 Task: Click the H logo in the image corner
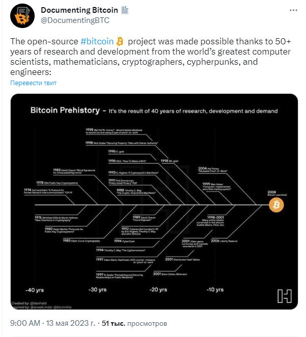[x=284, y=296]
